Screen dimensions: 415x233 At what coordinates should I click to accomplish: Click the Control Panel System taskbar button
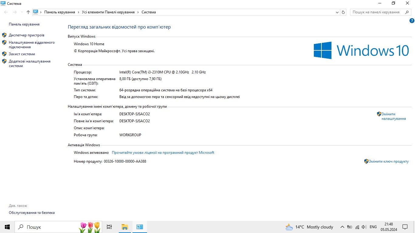(x=140, y=227)
